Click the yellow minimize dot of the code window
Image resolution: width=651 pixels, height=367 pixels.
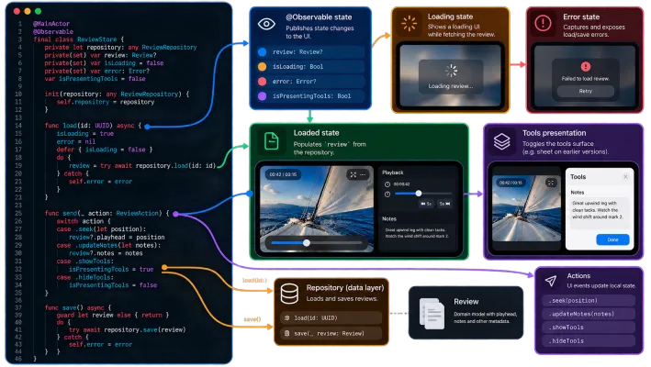[x=28, y=11]
